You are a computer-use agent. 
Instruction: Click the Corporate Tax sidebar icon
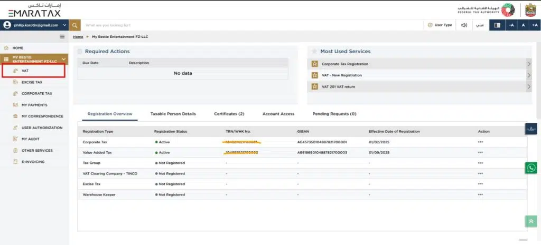(x=15, y=94)
